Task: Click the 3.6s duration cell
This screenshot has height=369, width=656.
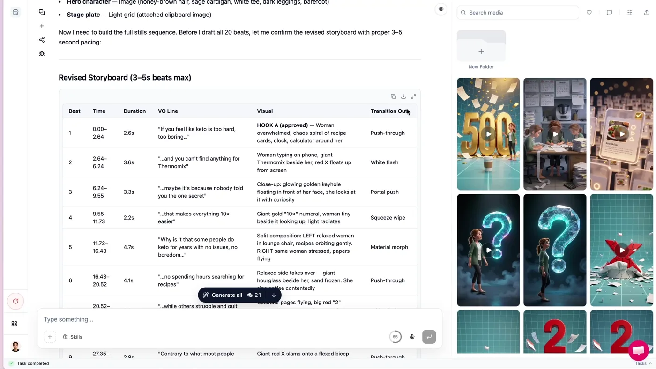Action: pos(128,162)
